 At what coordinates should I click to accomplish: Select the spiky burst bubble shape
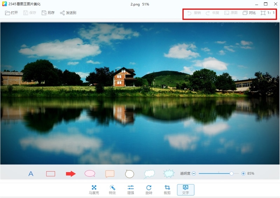click(169, 174)
